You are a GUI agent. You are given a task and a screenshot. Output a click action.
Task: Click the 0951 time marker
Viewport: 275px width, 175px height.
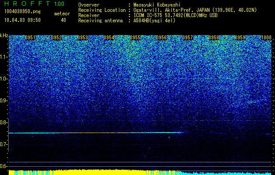(x=30, y=38)
